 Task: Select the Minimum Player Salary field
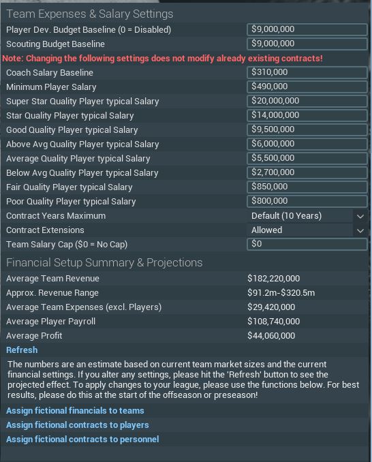point(307,87)
